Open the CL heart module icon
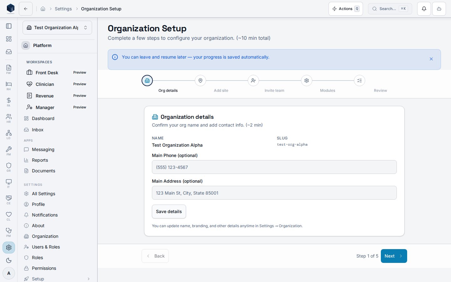The image size is (451, 282). (x=9, y=216)
